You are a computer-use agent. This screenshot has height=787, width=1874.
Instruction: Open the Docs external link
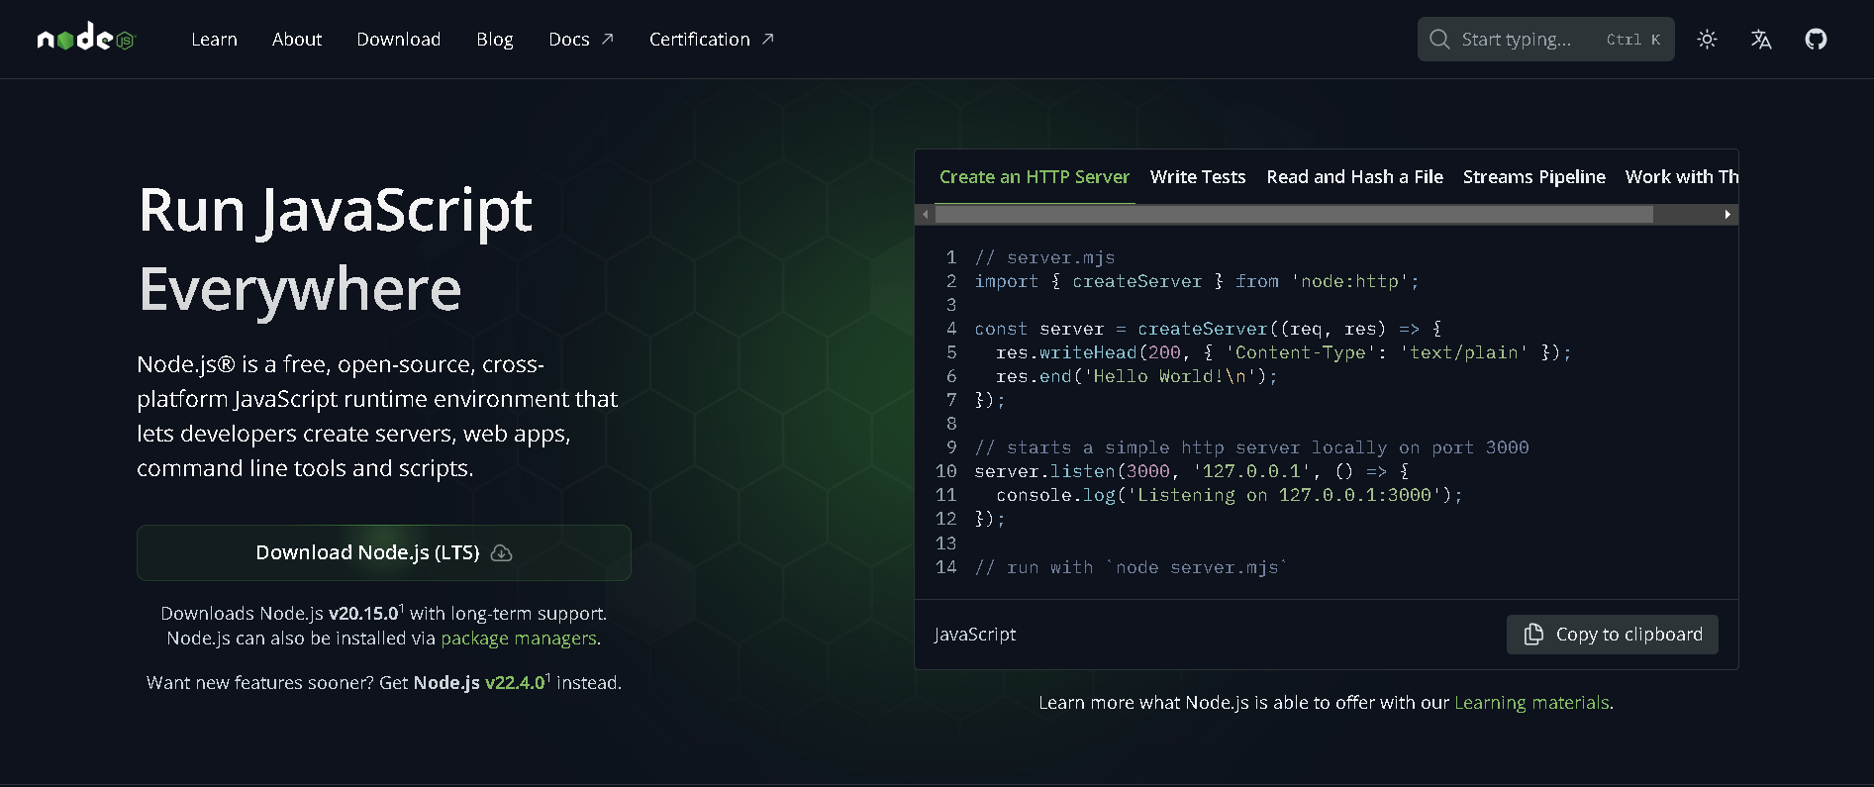tap(581, 40)
